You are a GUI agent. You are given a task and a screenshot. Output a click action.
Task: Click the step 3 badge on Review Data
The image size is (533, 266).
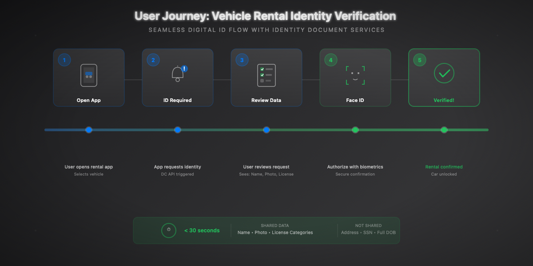pyautogui.click(x=242, y=59)
